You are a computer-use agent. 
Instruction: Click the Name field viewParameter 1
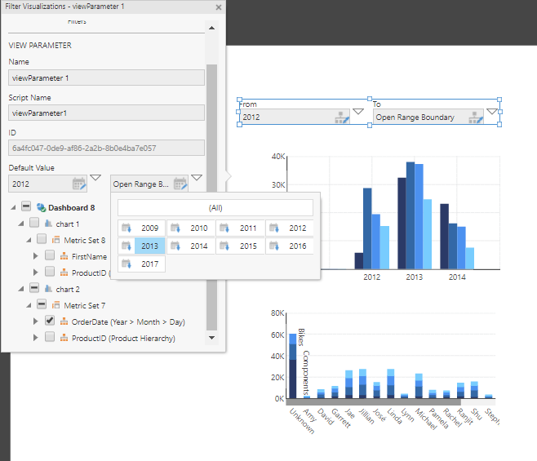coord(107,78)
